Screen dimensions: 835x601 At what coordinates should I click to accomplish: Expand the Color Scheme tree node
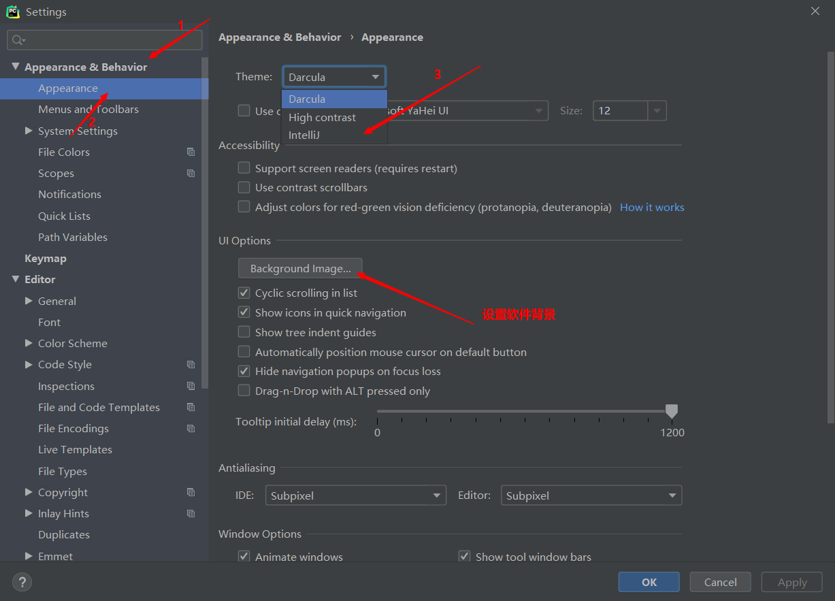[x=29, y=343]
